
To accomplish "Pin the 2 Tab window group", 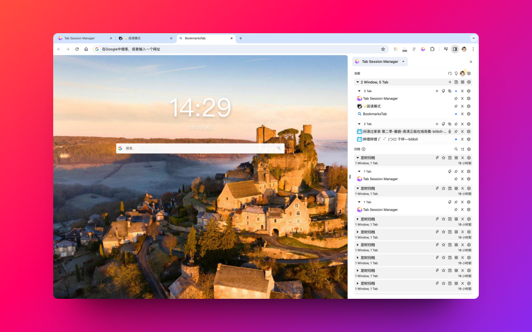I will [456, 124].
